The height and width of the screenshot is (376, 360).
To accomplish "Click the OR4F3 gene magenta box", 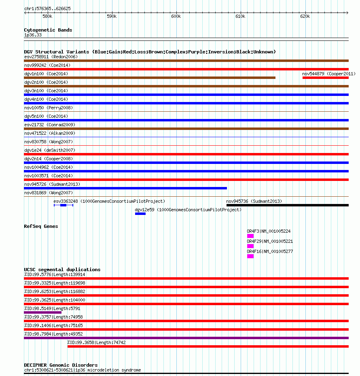I will [x=250, y=236].
